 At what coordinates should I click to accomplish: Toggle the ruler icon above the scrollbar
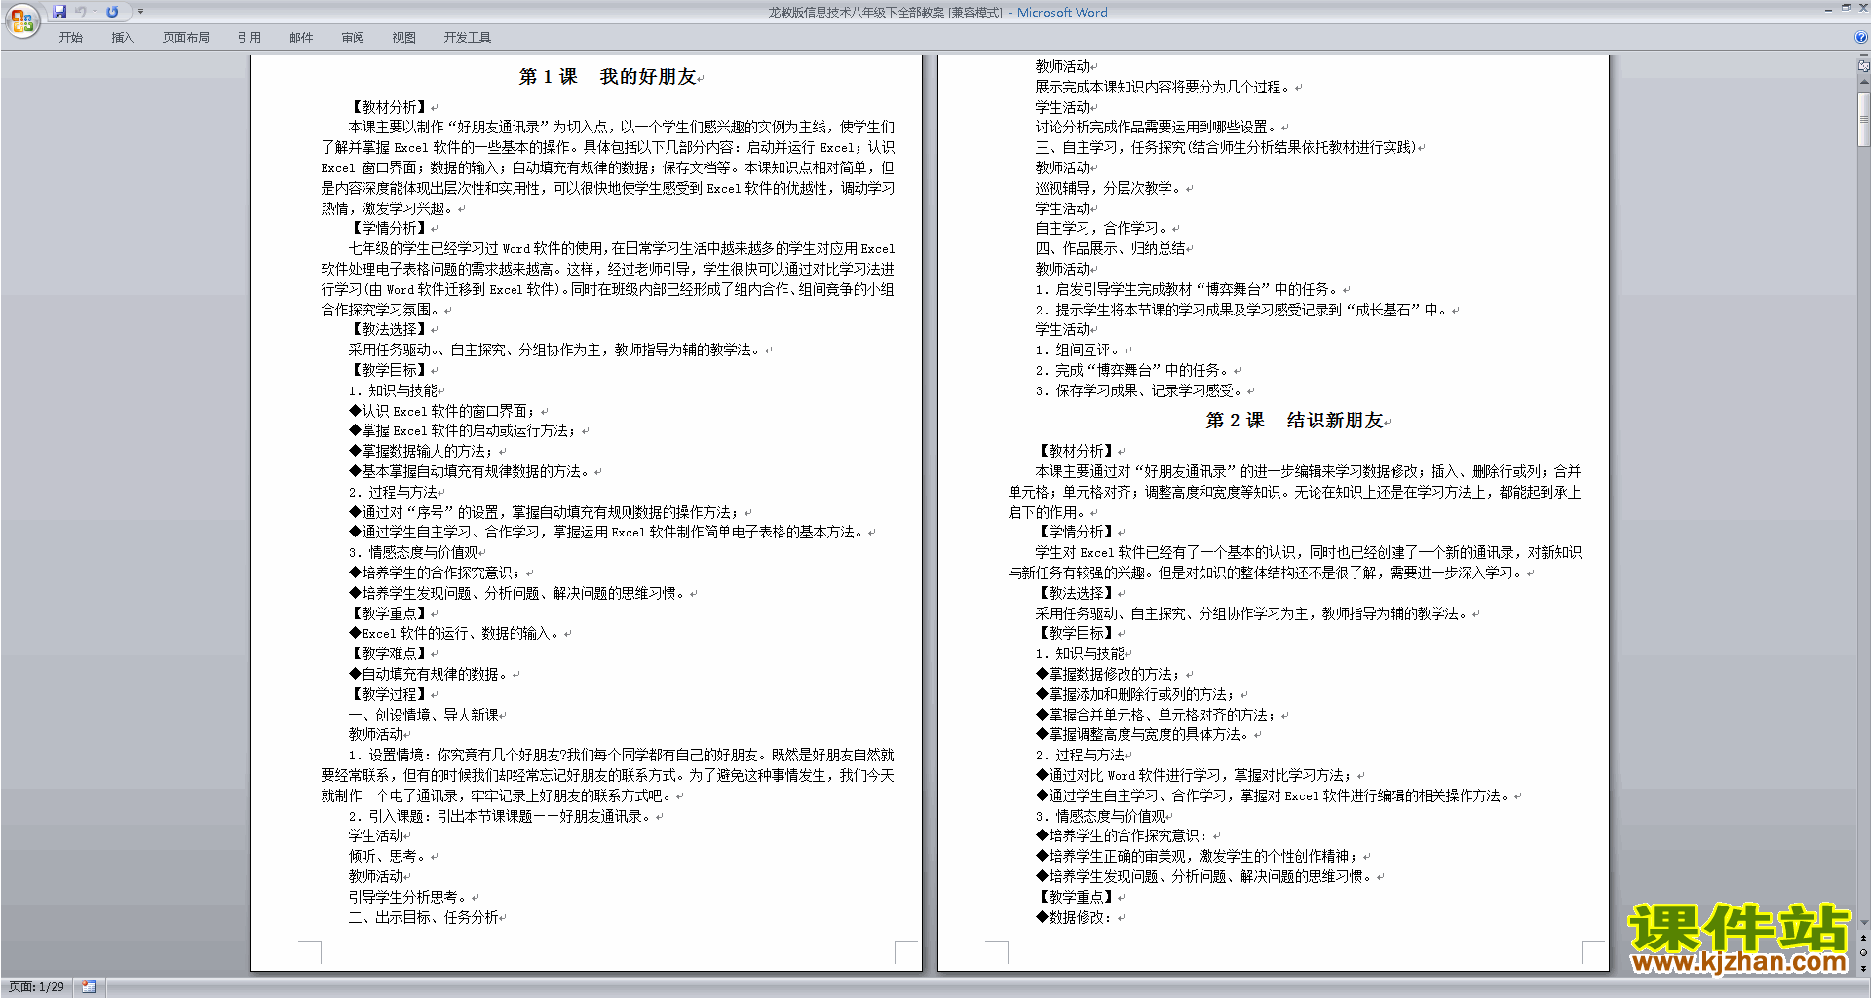point(1864,66)
